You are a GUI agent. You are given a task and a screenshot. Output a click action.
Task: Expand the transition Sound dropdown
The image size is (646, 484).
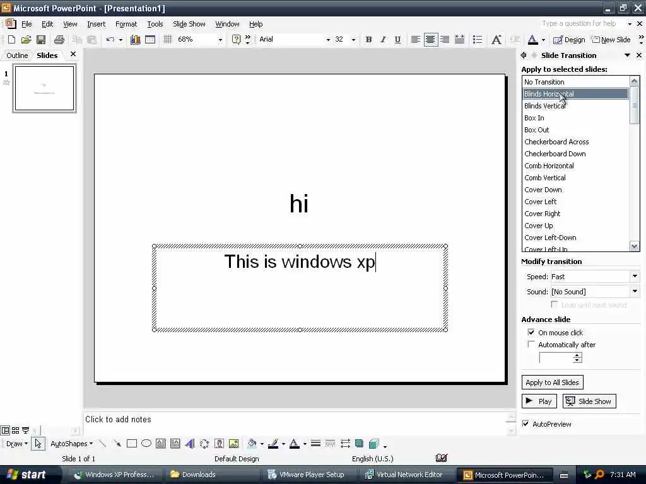coord(635,291)
